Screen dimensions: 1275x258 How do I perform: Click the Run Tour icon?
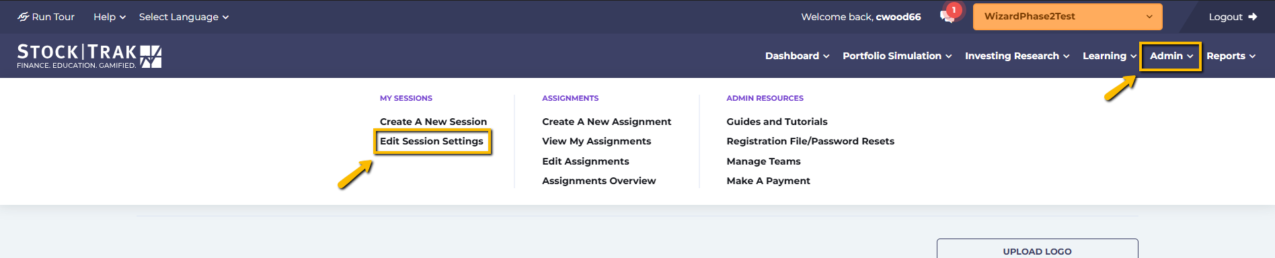[24, 17]
